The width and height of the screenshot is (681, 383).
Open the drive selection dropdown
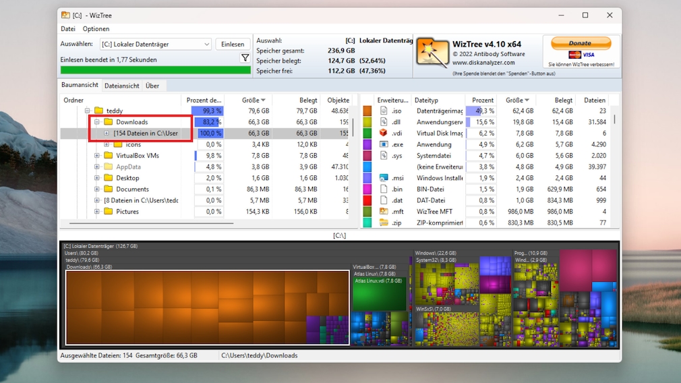tap(206, 45)
